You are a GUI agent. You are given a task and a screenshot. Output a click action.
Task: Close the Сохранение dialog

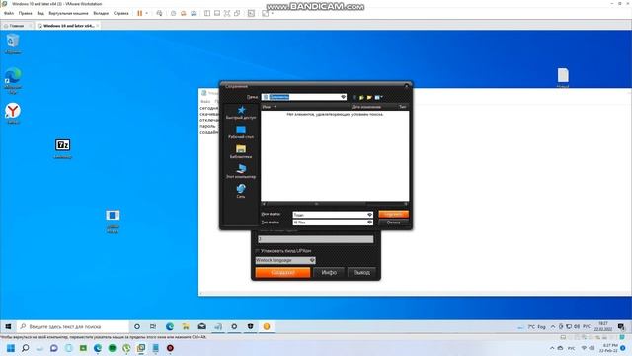pos(406,86)
